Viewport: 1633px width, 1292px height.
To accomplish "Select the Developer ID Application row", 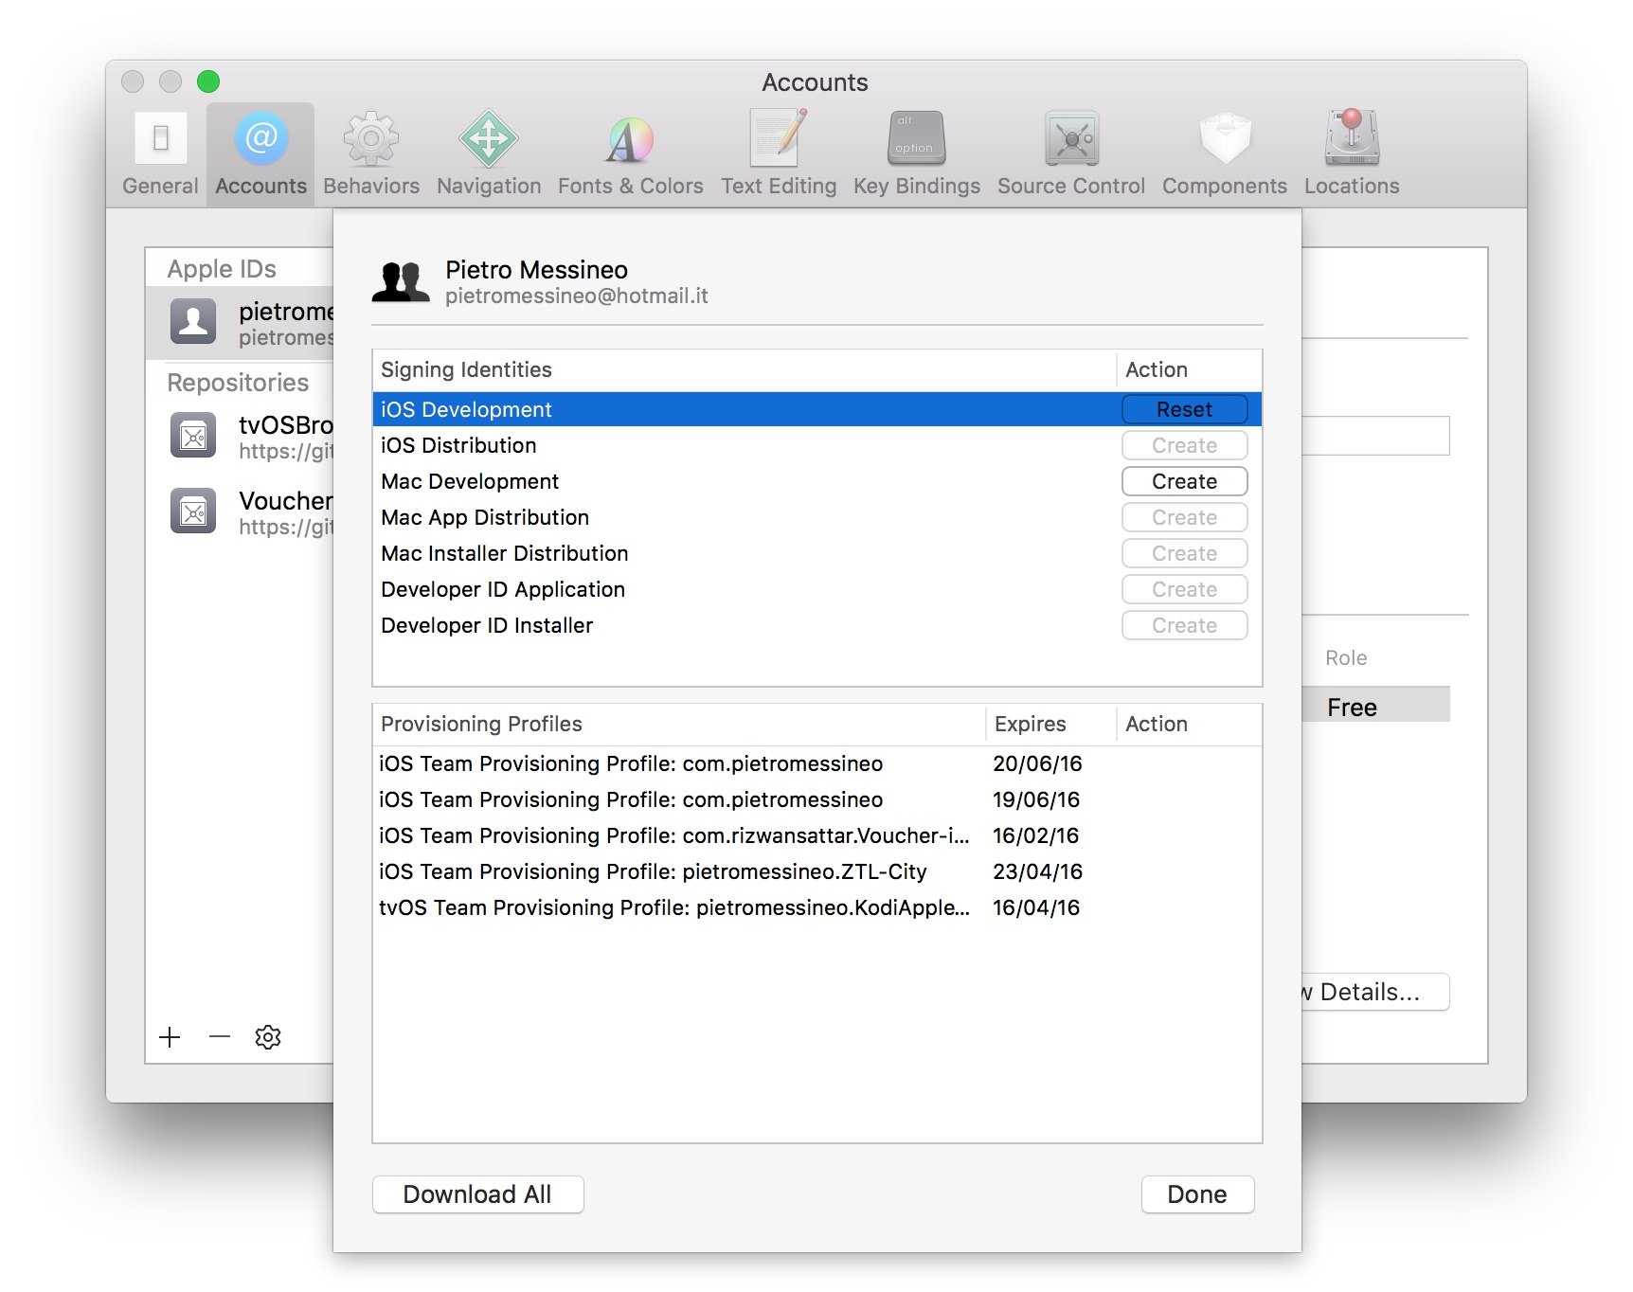I will pos(816,589).
